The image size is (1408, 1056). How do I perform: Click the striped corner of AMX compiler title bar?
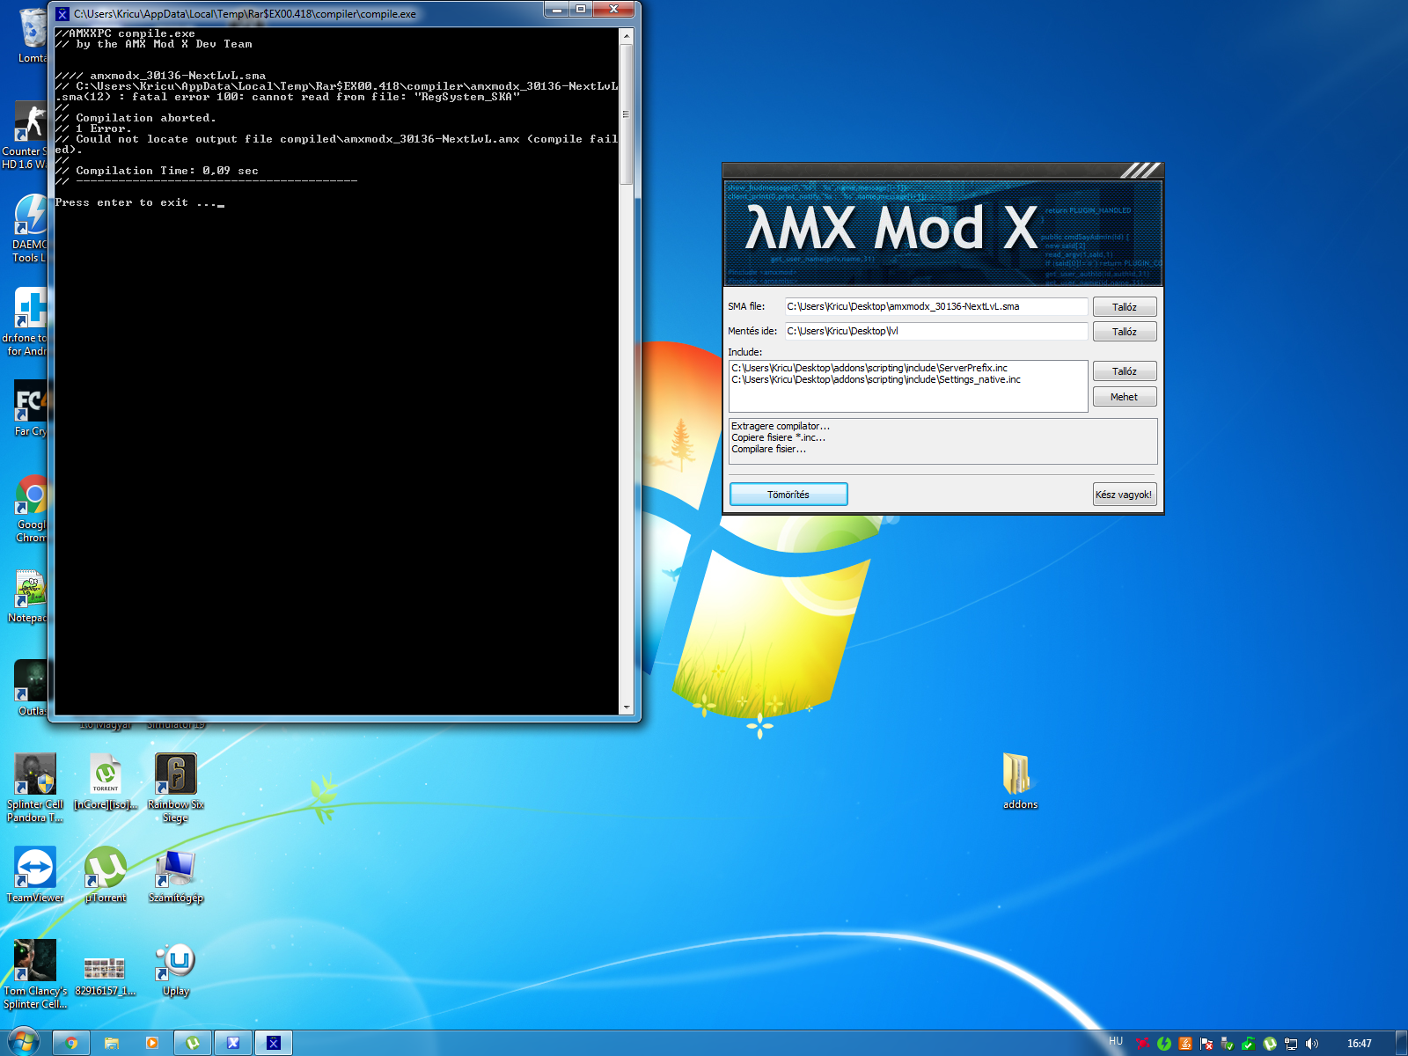coord(1141,171)
